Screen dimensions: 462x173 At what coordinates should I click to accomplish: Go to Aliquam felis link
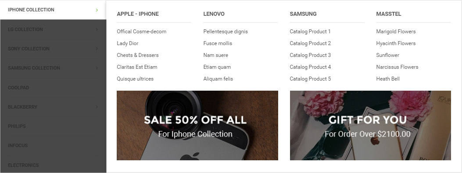pos(218,78)
